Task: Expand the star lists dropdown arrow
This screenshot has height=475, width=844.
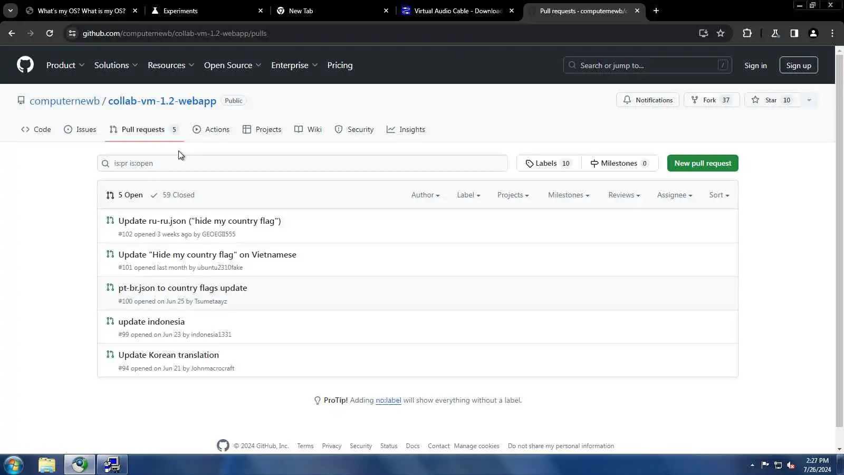Action: [809, 100]
